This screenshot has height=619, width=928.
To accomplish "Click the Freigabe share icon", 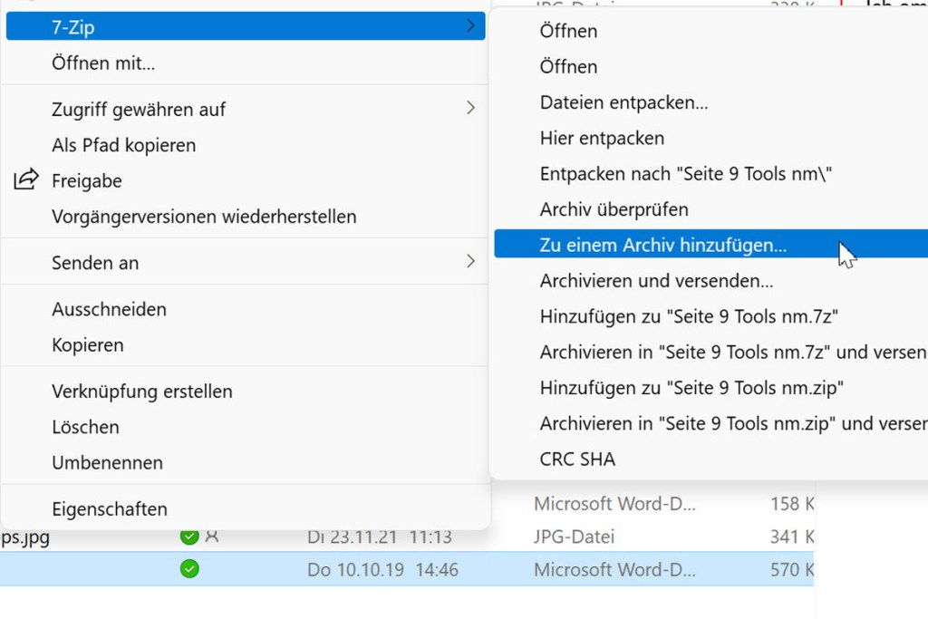I will pyautogui.click(x=26, y=179).
